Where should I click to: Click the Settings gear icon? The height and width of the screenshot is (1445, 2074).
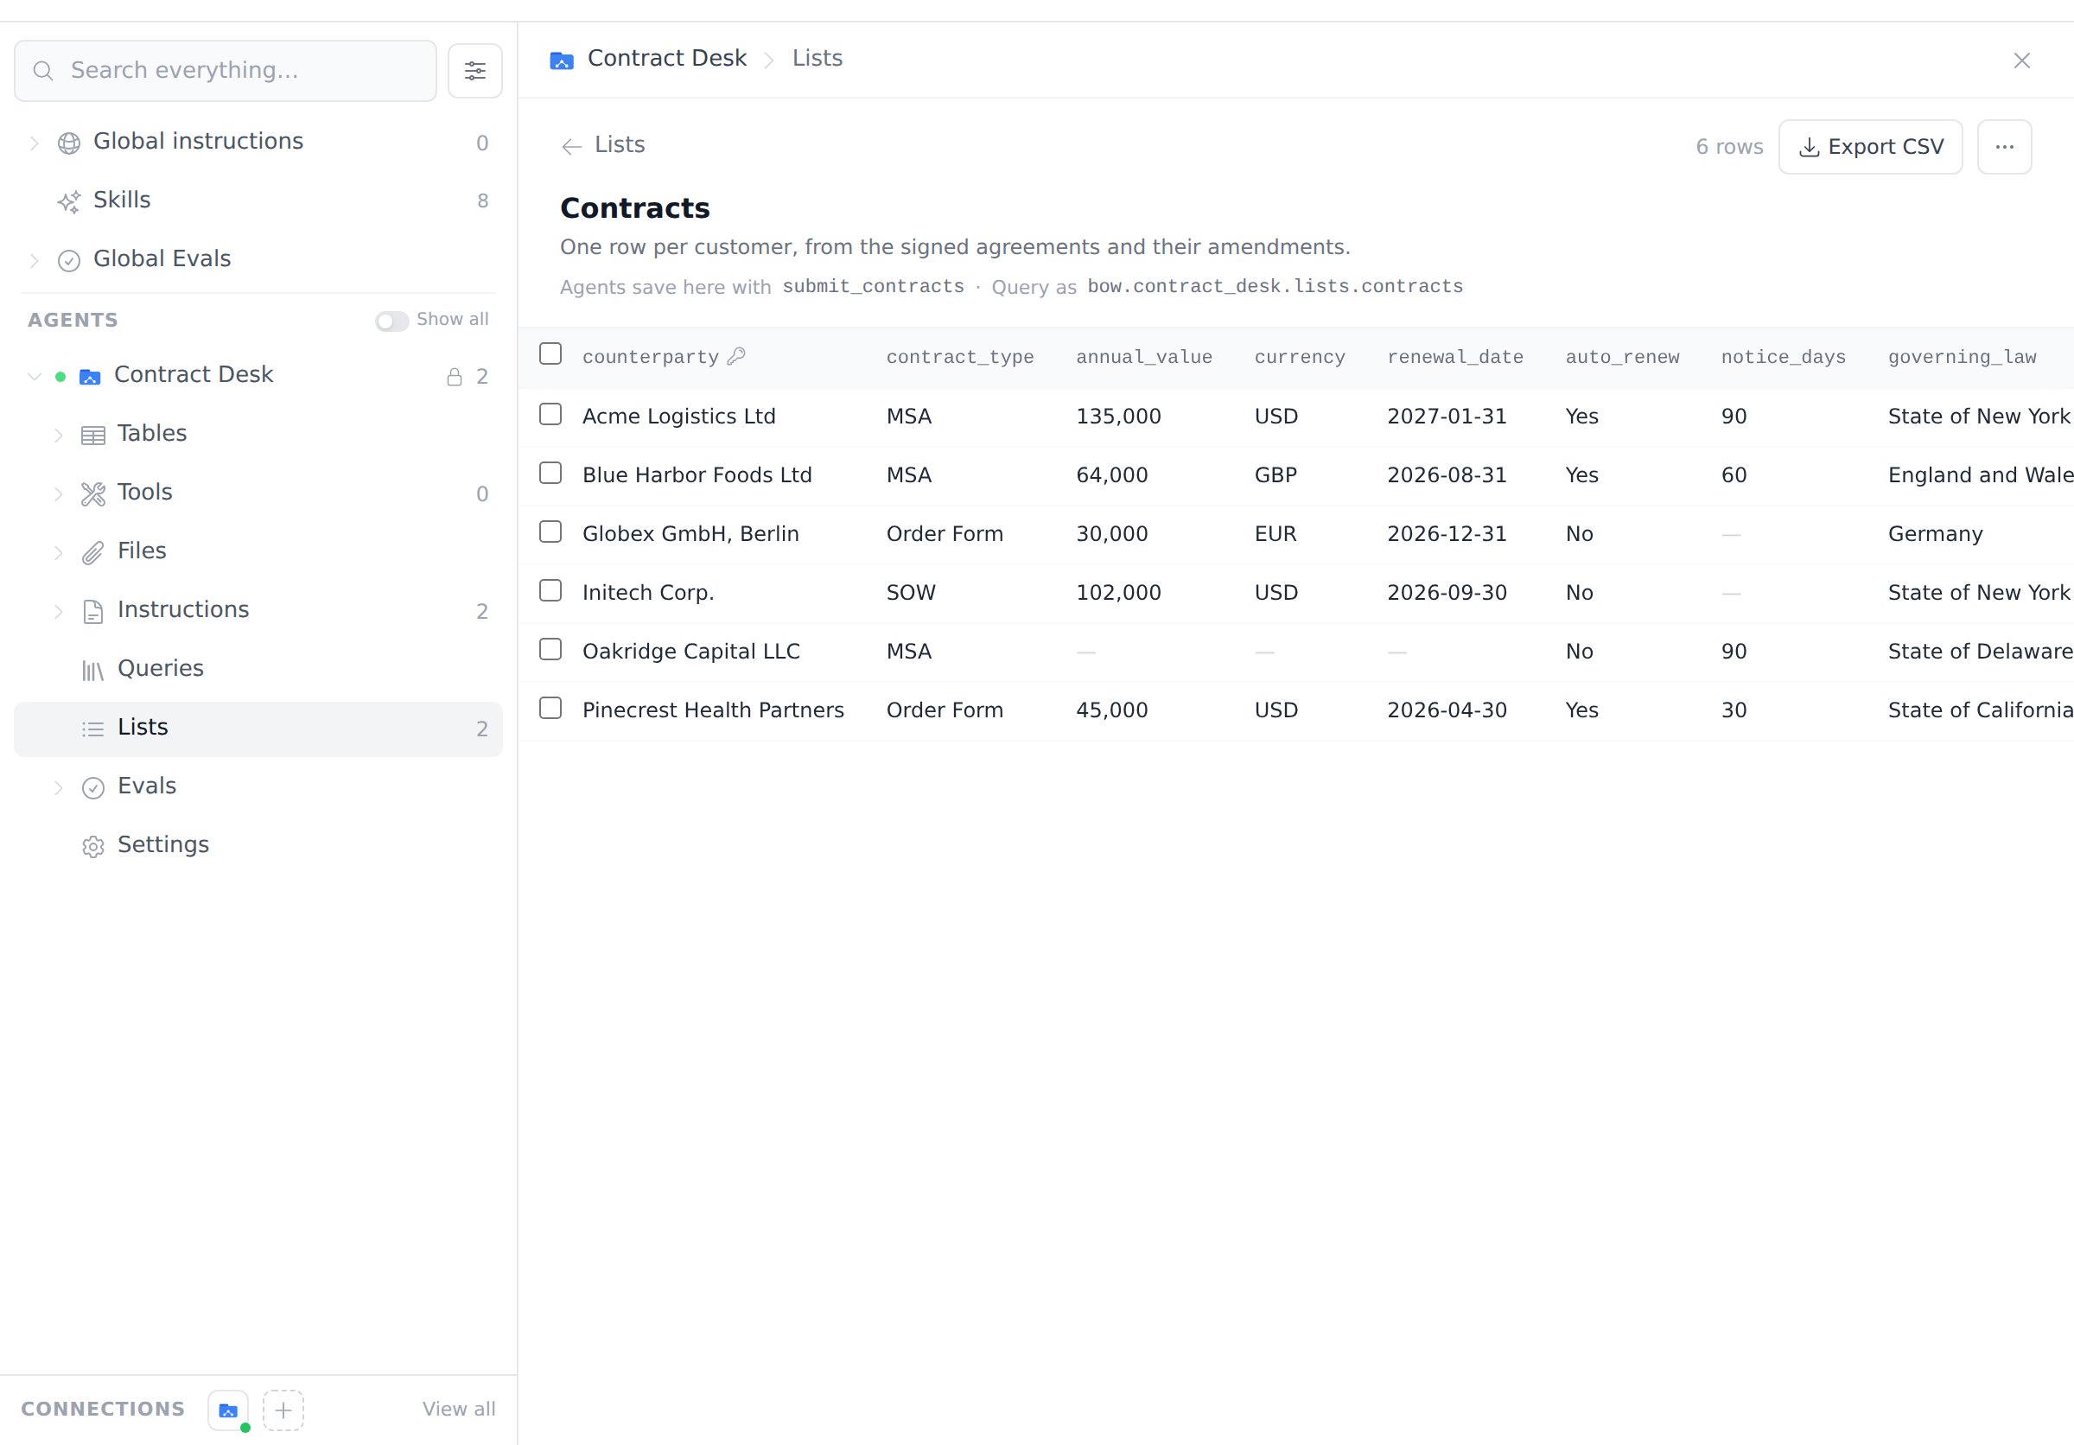click(x=93, y=845)
